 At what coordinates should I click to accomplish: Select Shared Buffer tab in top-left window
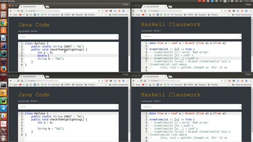pyautogui.click(x=32, y=7)
